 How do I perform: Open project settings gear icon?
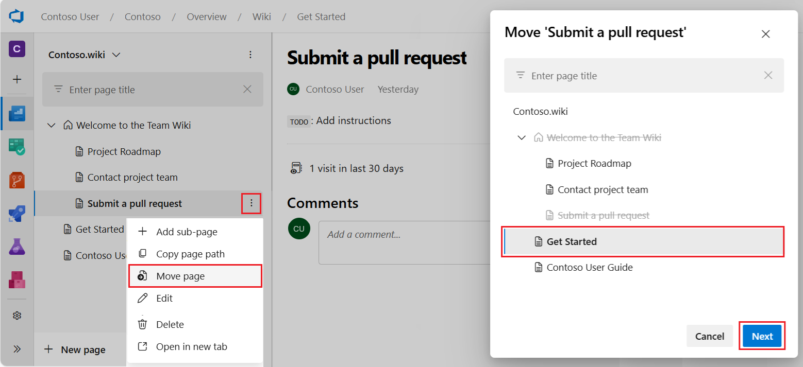pos(17,316)
